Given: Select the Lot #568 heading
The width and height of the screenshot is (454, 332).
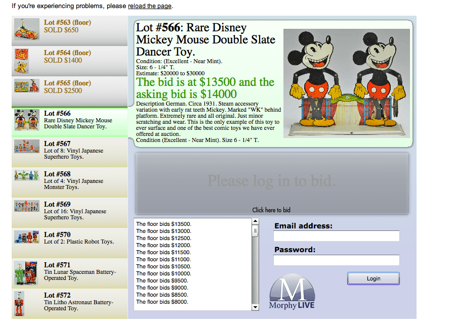Looking at the screenshot, I should [x=57, y=174].
